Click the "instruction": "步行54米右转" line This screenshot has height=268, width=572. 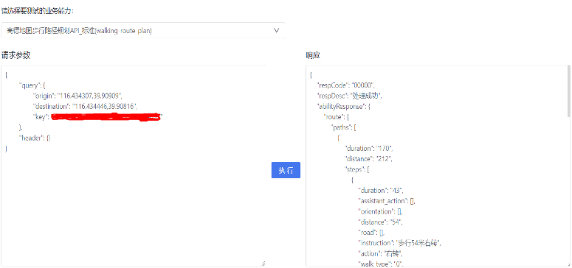(x=400, y=243)
